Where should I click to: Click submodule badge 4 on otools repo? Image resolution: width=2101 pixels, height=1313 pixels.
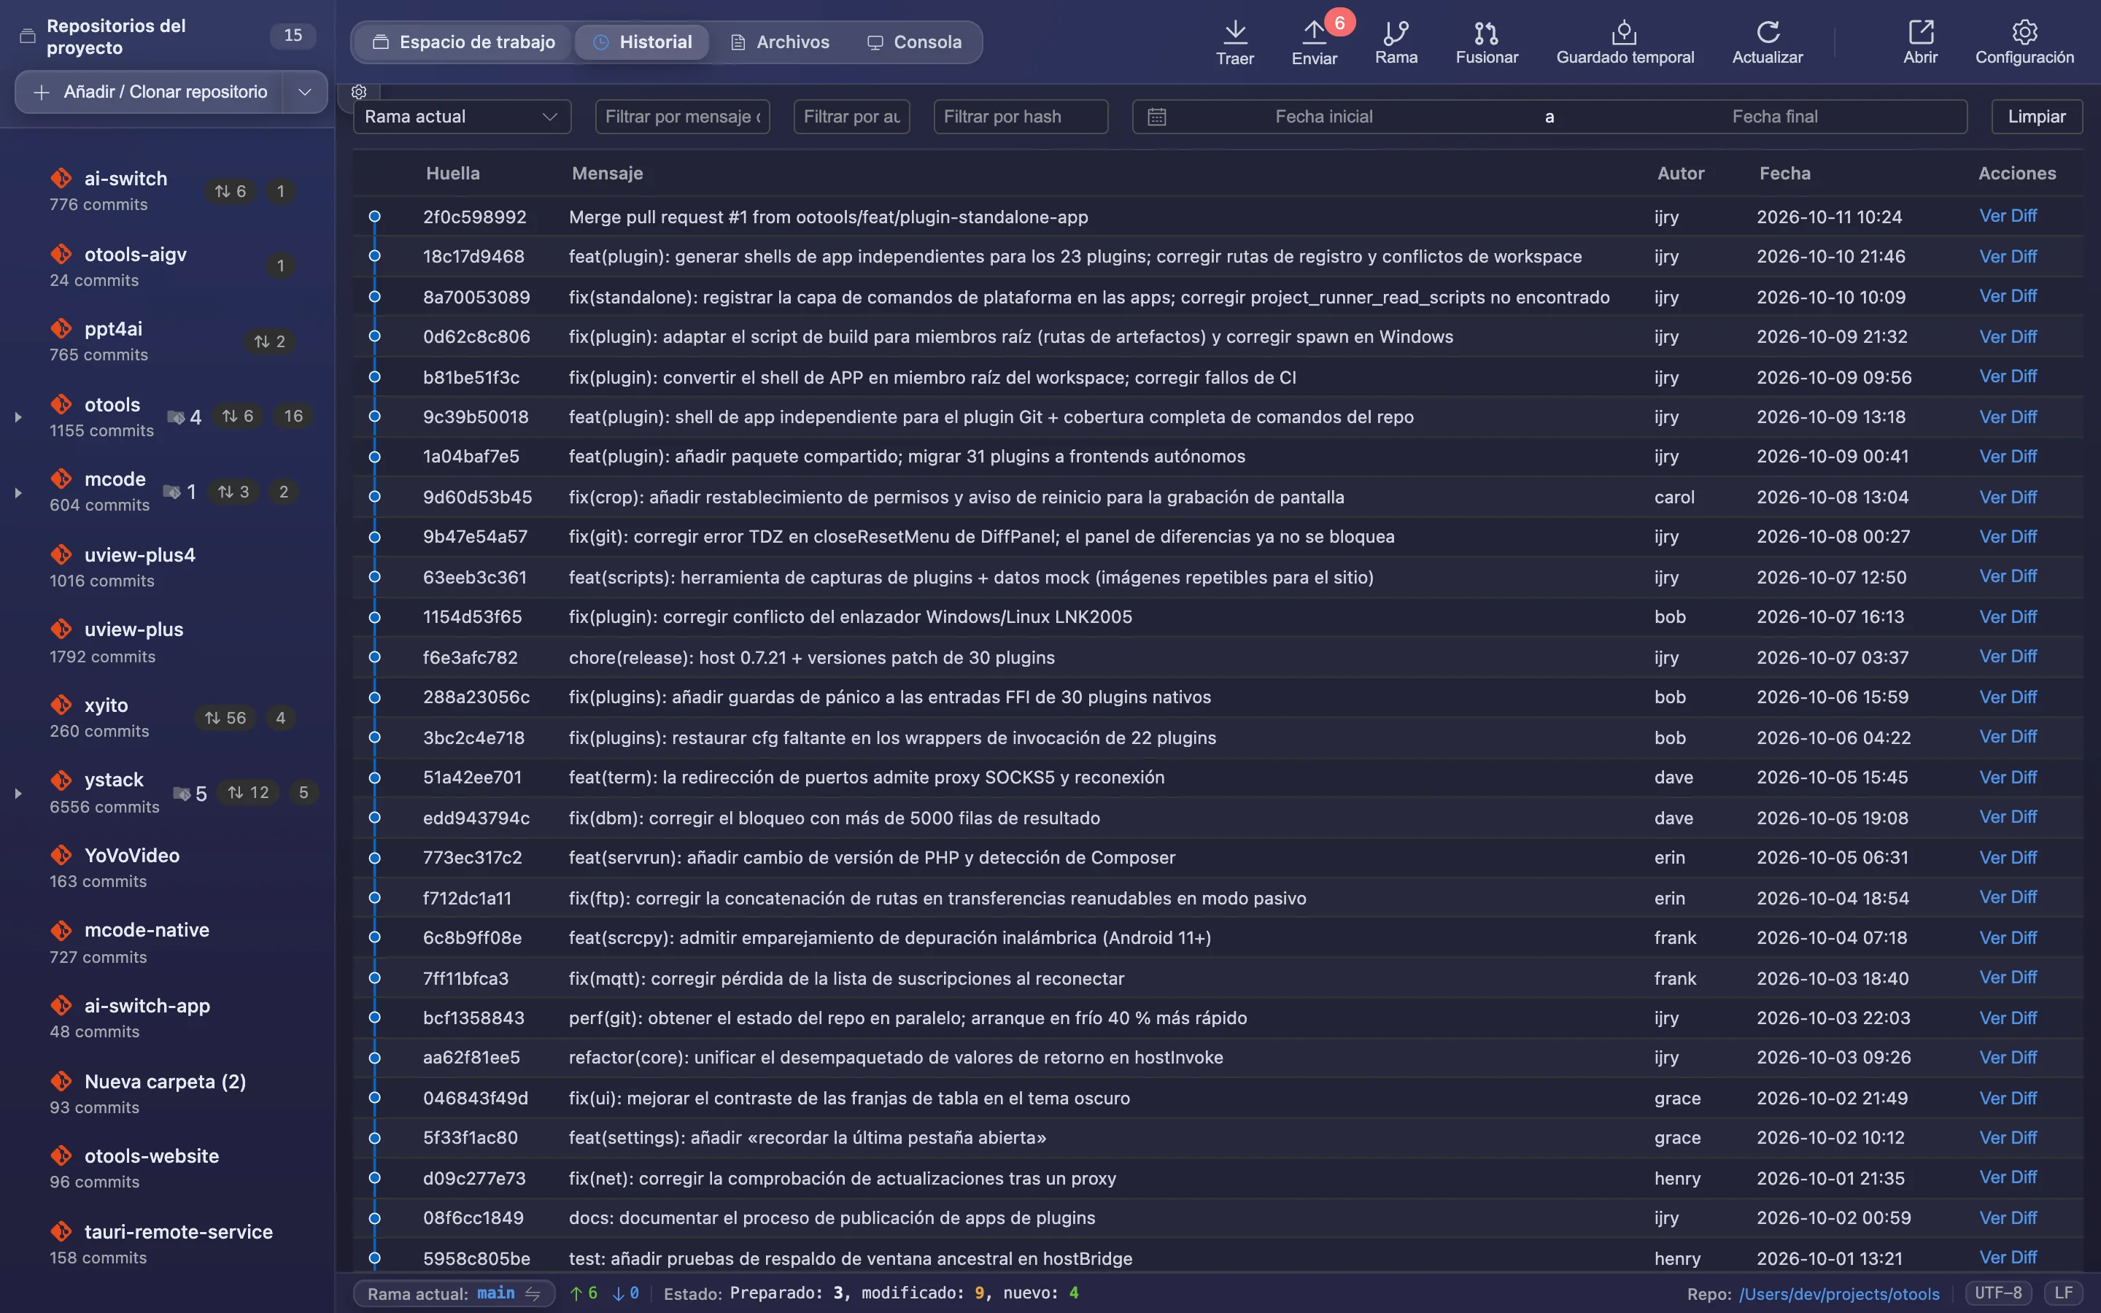[184, 417]
